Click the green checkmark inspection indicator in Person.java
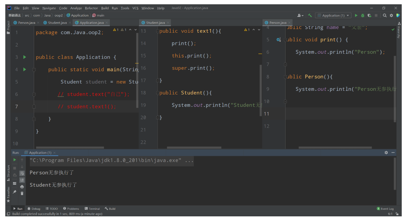Viewport: 410px width, 219px height. tap(393, 29)
